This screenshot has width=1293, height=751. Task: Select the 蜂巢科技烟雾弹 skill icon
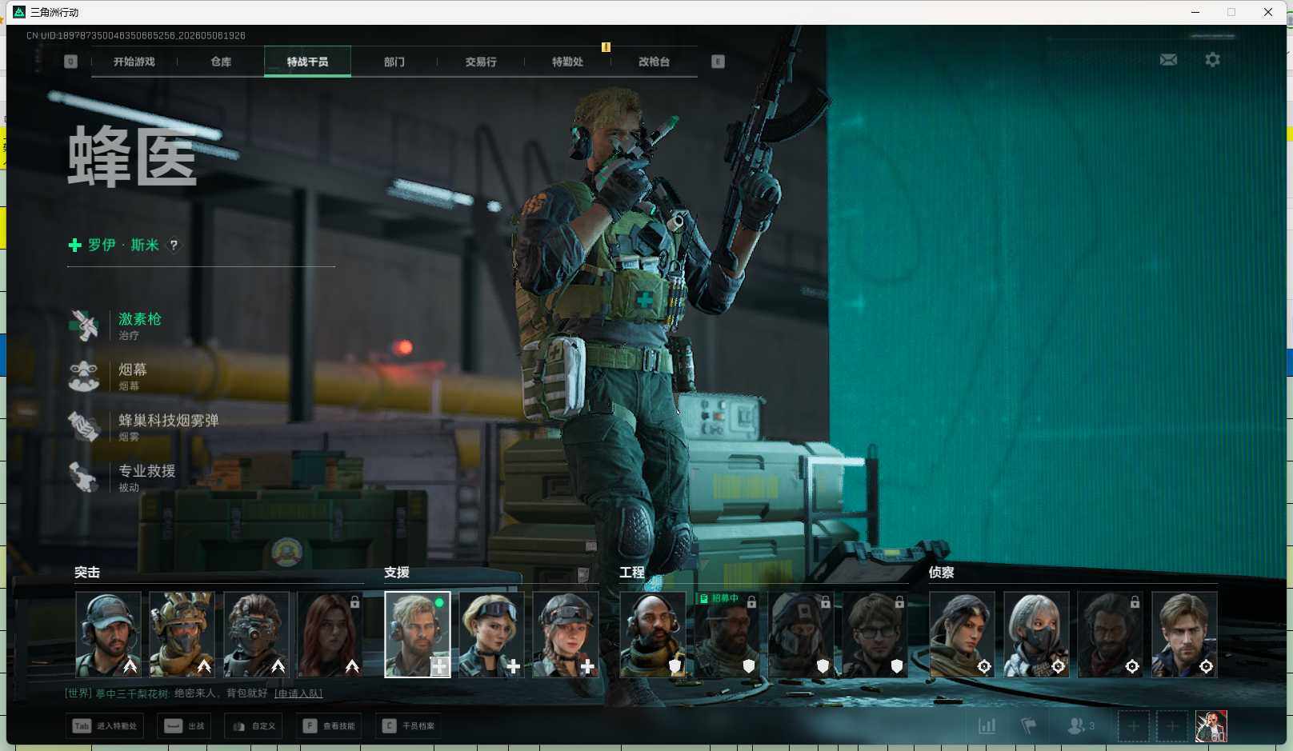(84, 426)
